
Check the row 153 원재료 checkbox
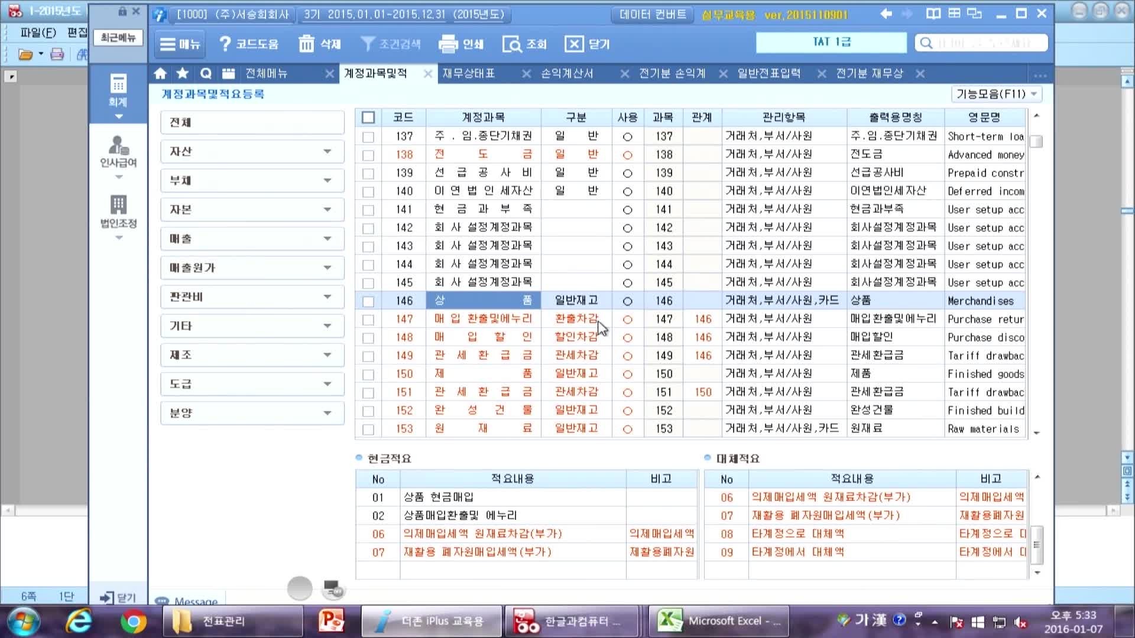coord(368,429)
